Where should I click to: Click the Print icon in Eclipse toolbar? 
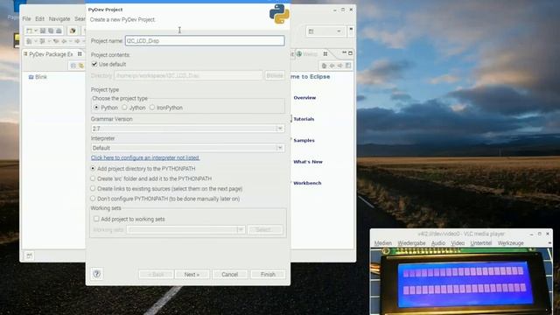[x=59, y=31]
